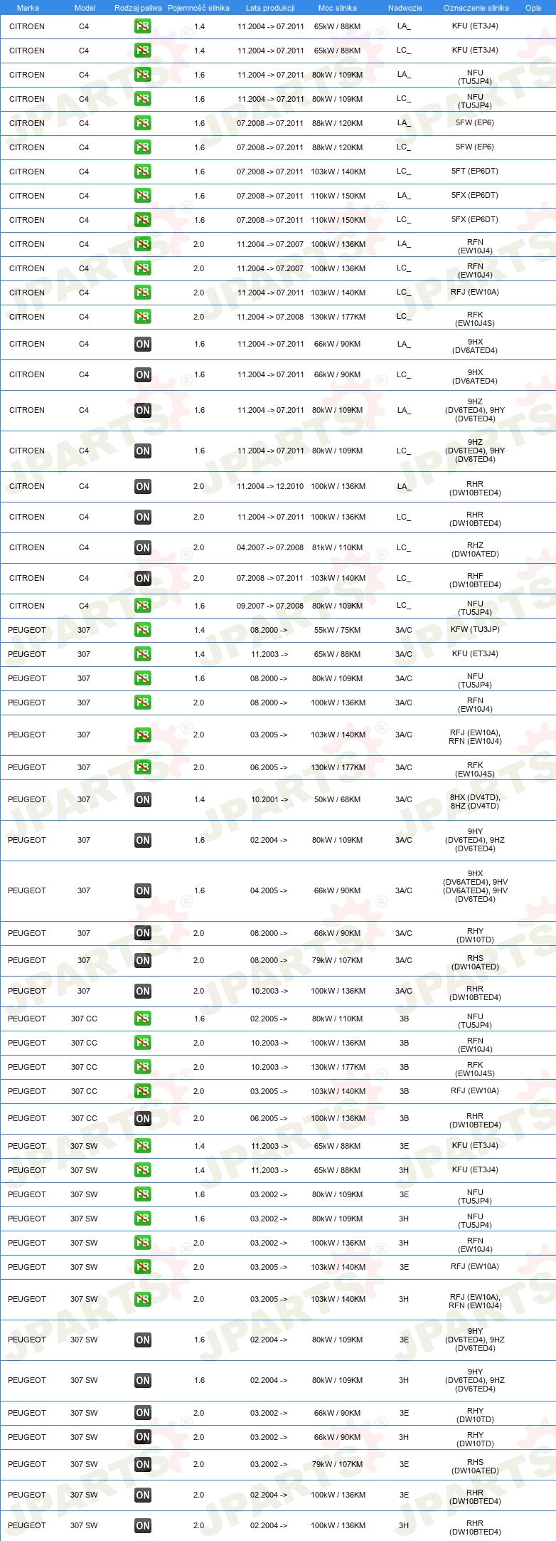Click the '09.2007 -> 07.2008' date cell
This screenshot has width=556, height=1541.
[270, 606]
